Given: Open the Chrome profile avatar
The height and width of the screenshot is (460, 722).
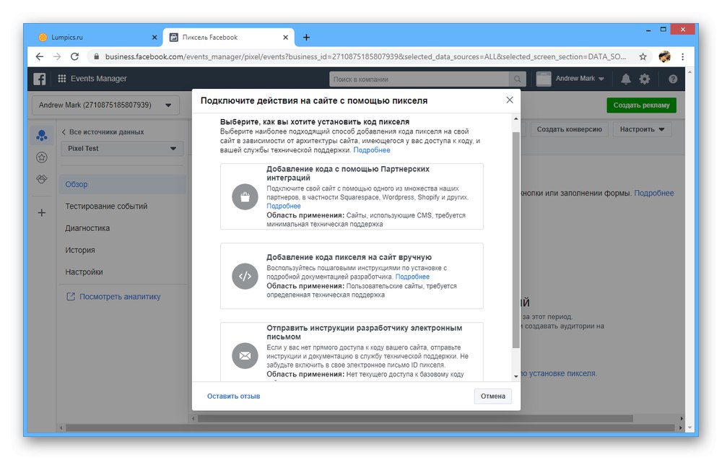Looking at the screenshot, I should (664, 56).
